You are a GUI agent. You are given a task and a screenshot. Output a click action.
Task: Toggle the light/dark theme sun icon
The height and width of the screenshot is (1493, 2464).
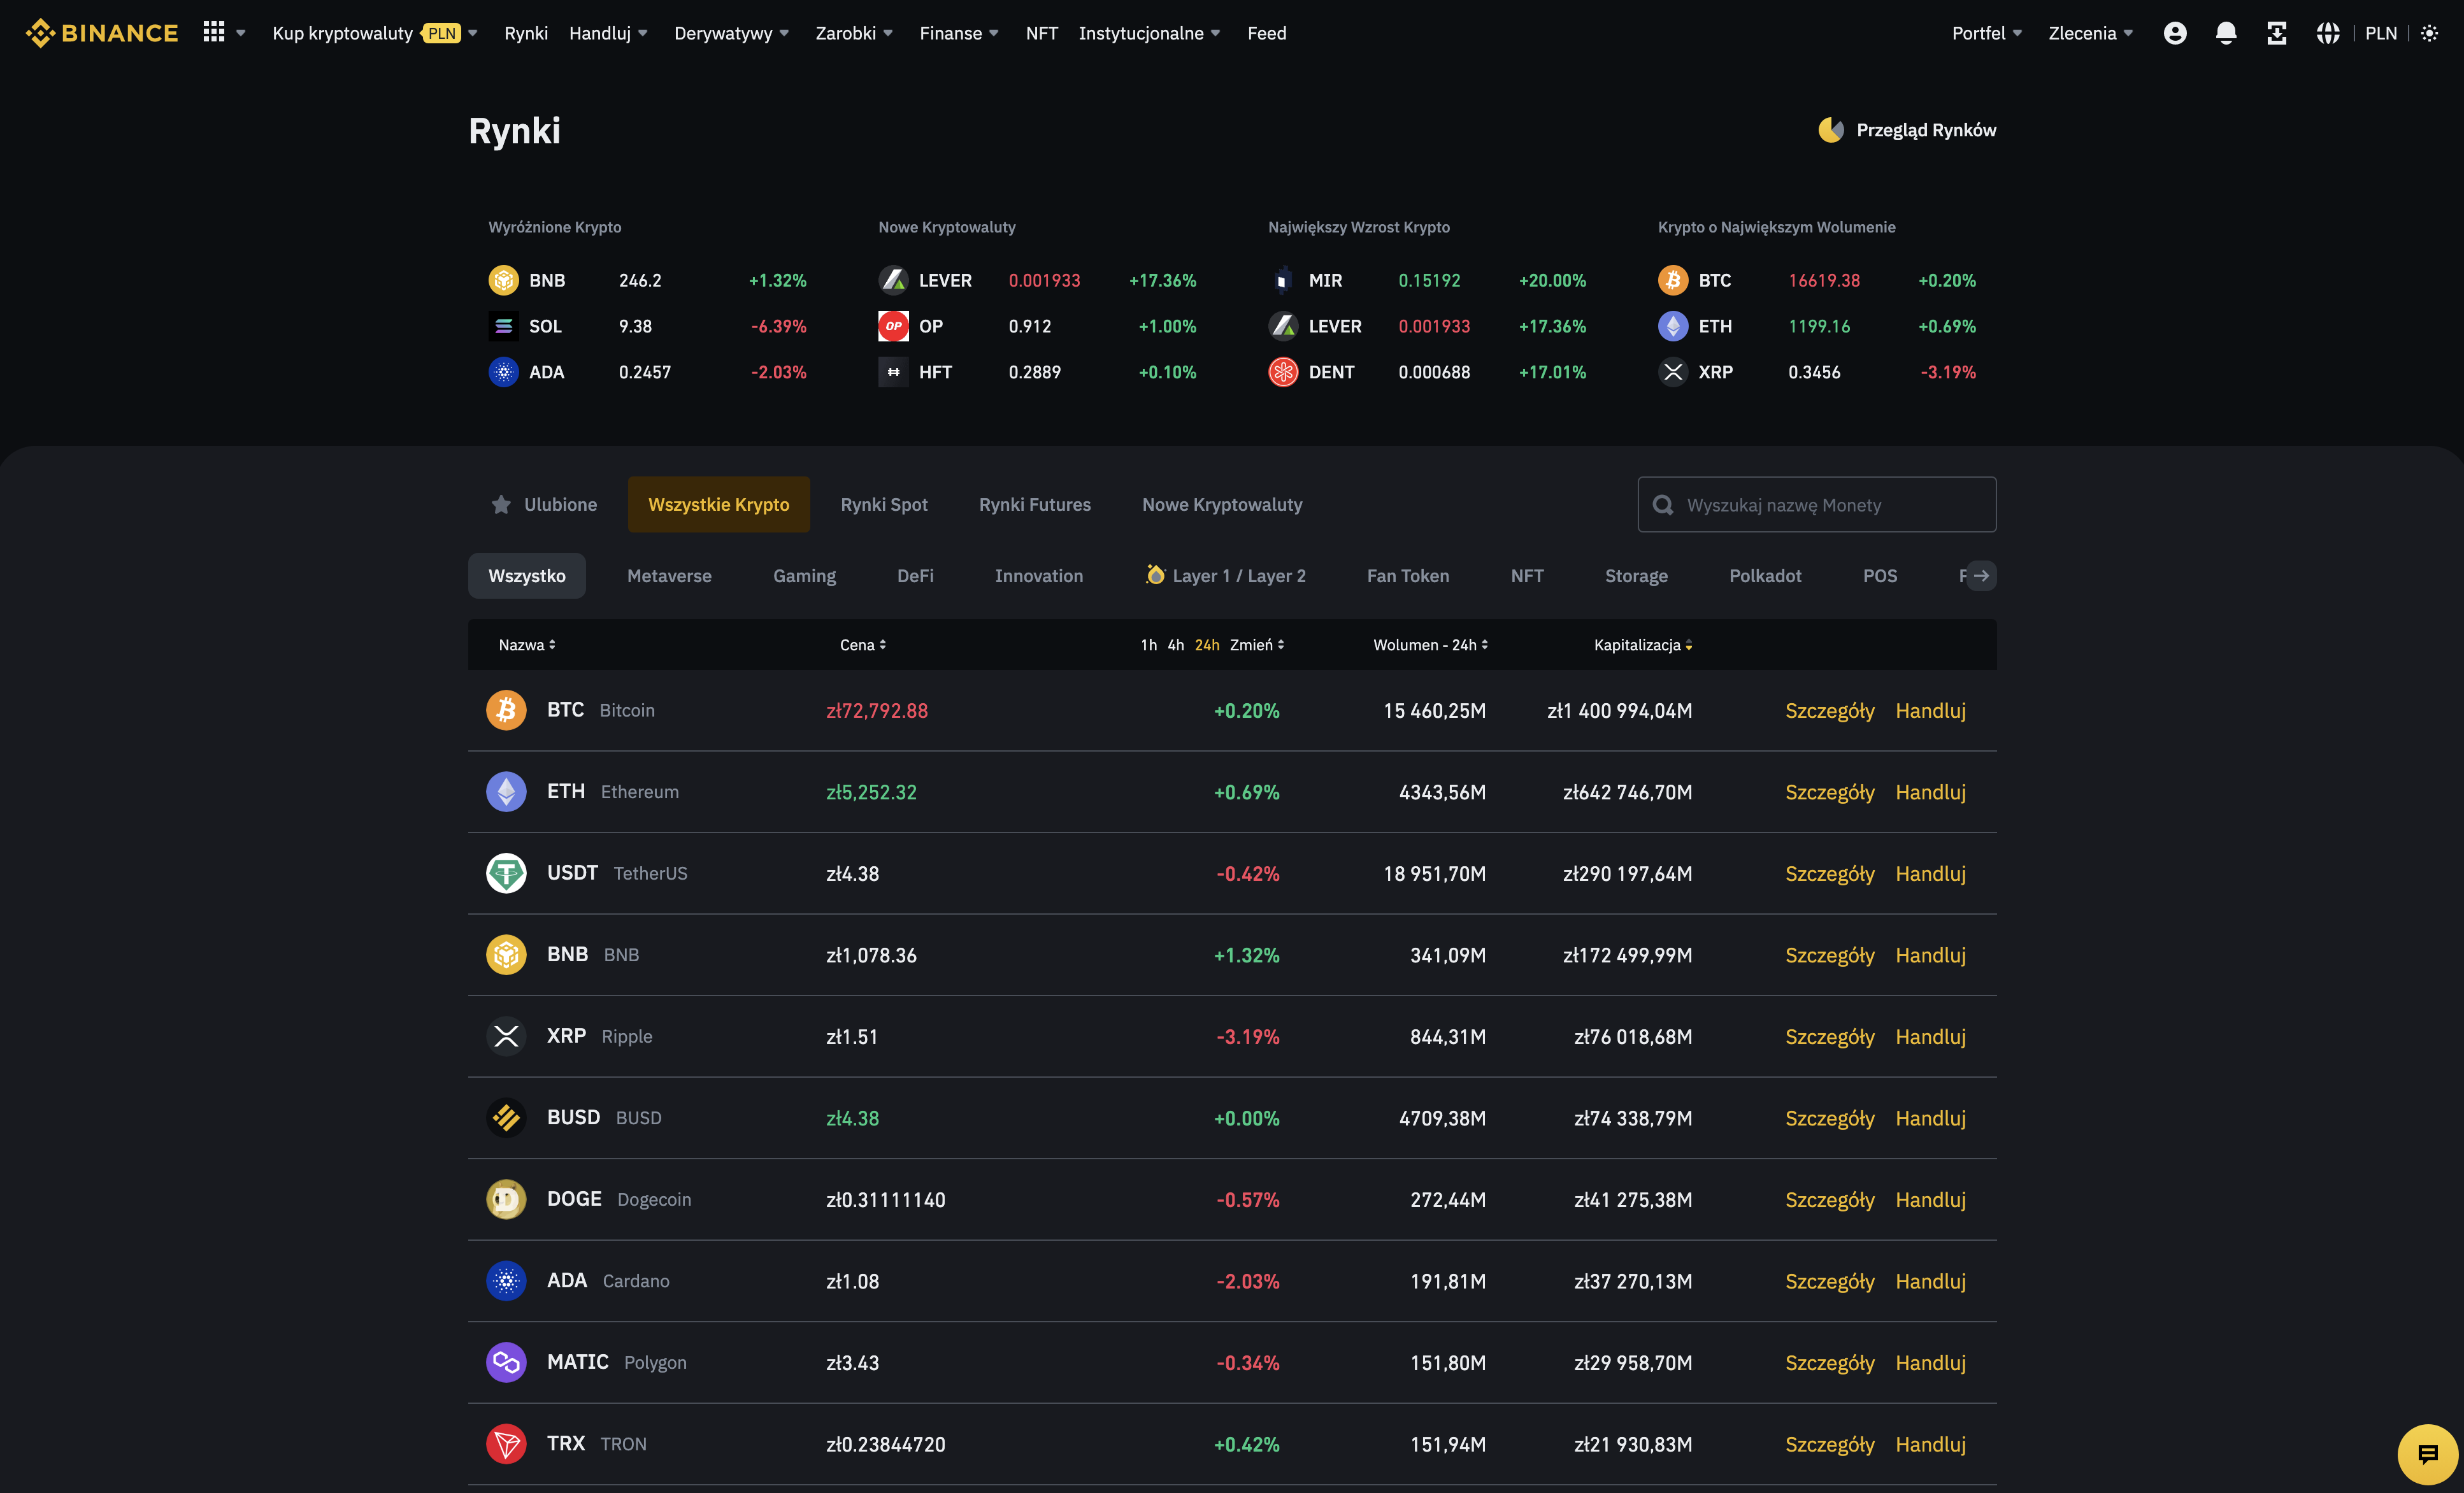click(x=2429, y=33)
